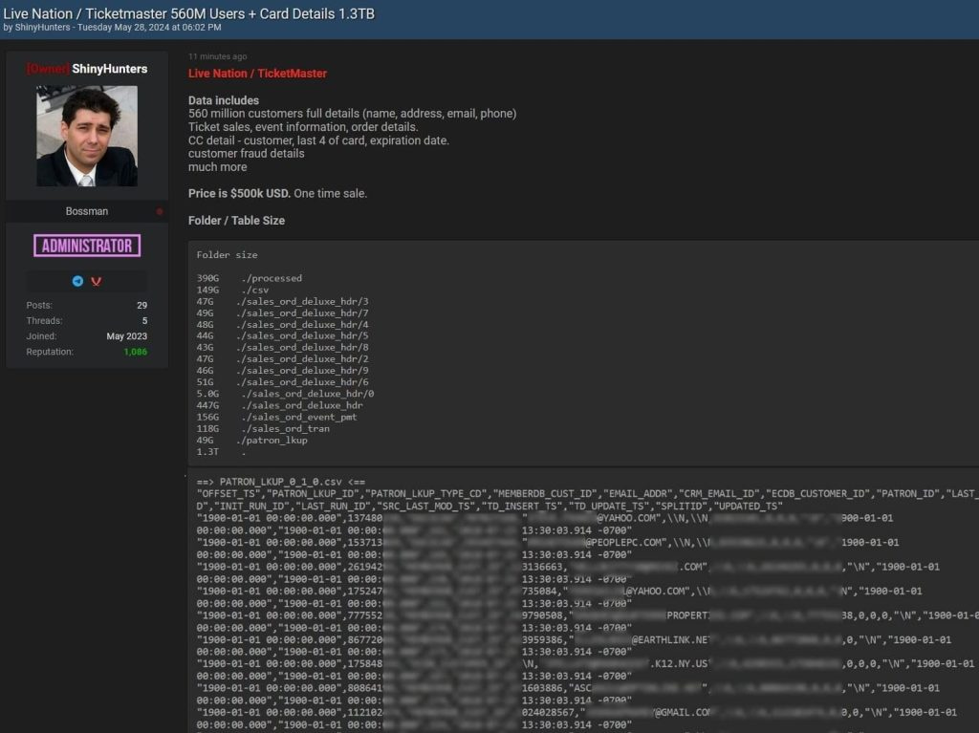Click the small red indicator in Bossman title bar
Image resolution: width=979 pixels, height=733 pixels.
pyautogui.click(x=159, y=211)
